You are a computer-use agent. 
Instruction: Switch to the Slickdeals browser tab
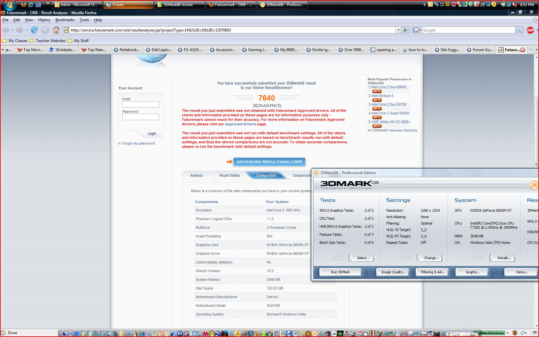pos(62,49)
